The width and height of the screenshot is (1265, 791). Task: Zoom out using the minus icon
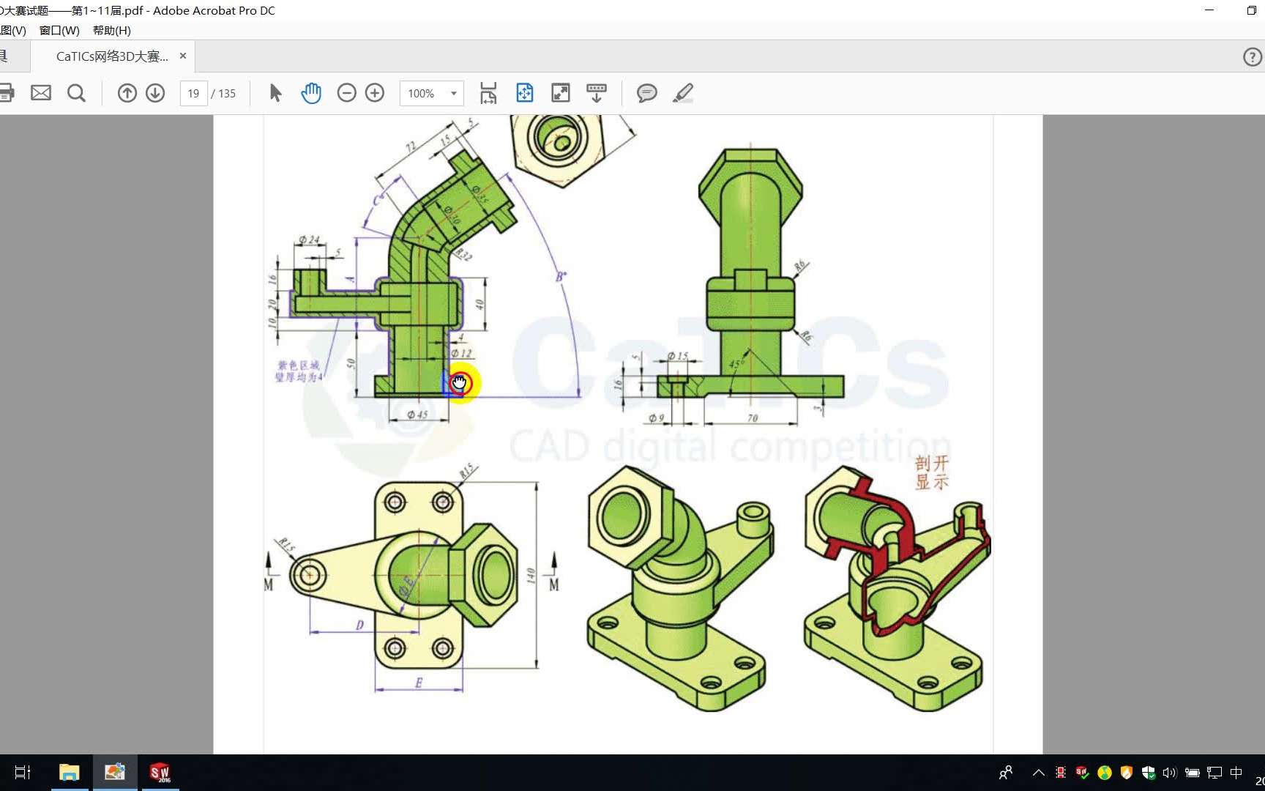tap(346, 93)
